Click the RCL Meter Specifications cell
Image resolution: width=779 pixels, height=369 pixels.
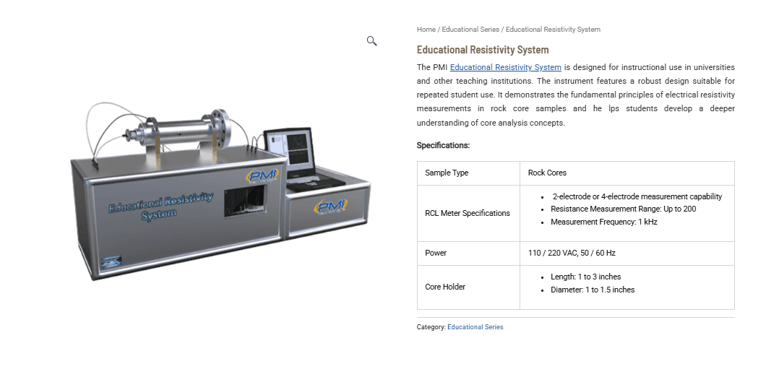[x=468, y=214]
